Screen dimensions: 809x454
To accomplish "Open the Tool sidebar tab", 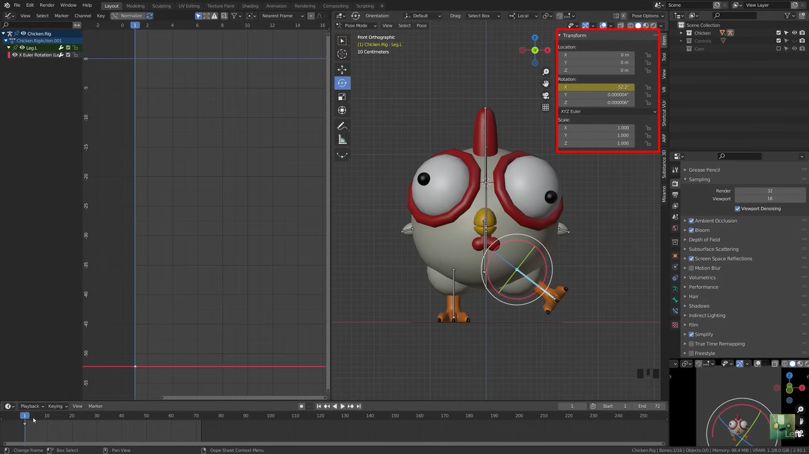I will (x=664, y=56).
